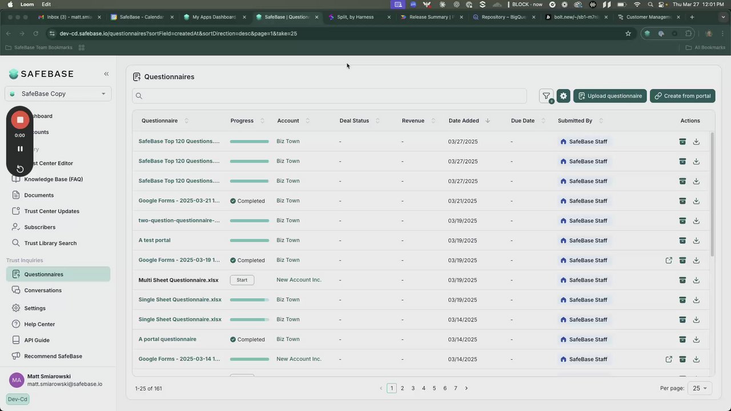Pause the Loom recording
This screenshot has height=411, width=731.
click(x=20, y=149)
